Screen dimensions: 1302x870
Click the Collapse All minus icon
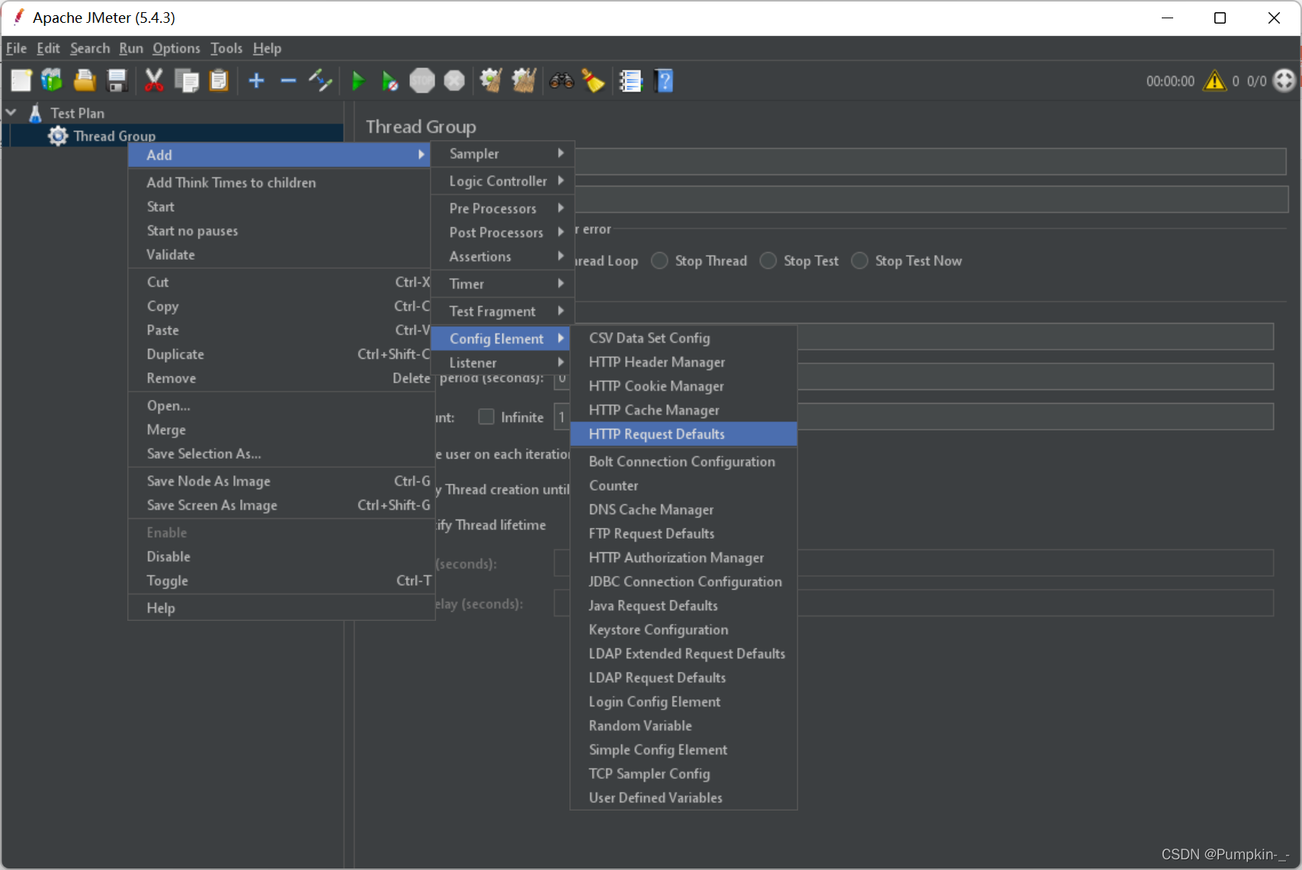[x=288, y=80]
